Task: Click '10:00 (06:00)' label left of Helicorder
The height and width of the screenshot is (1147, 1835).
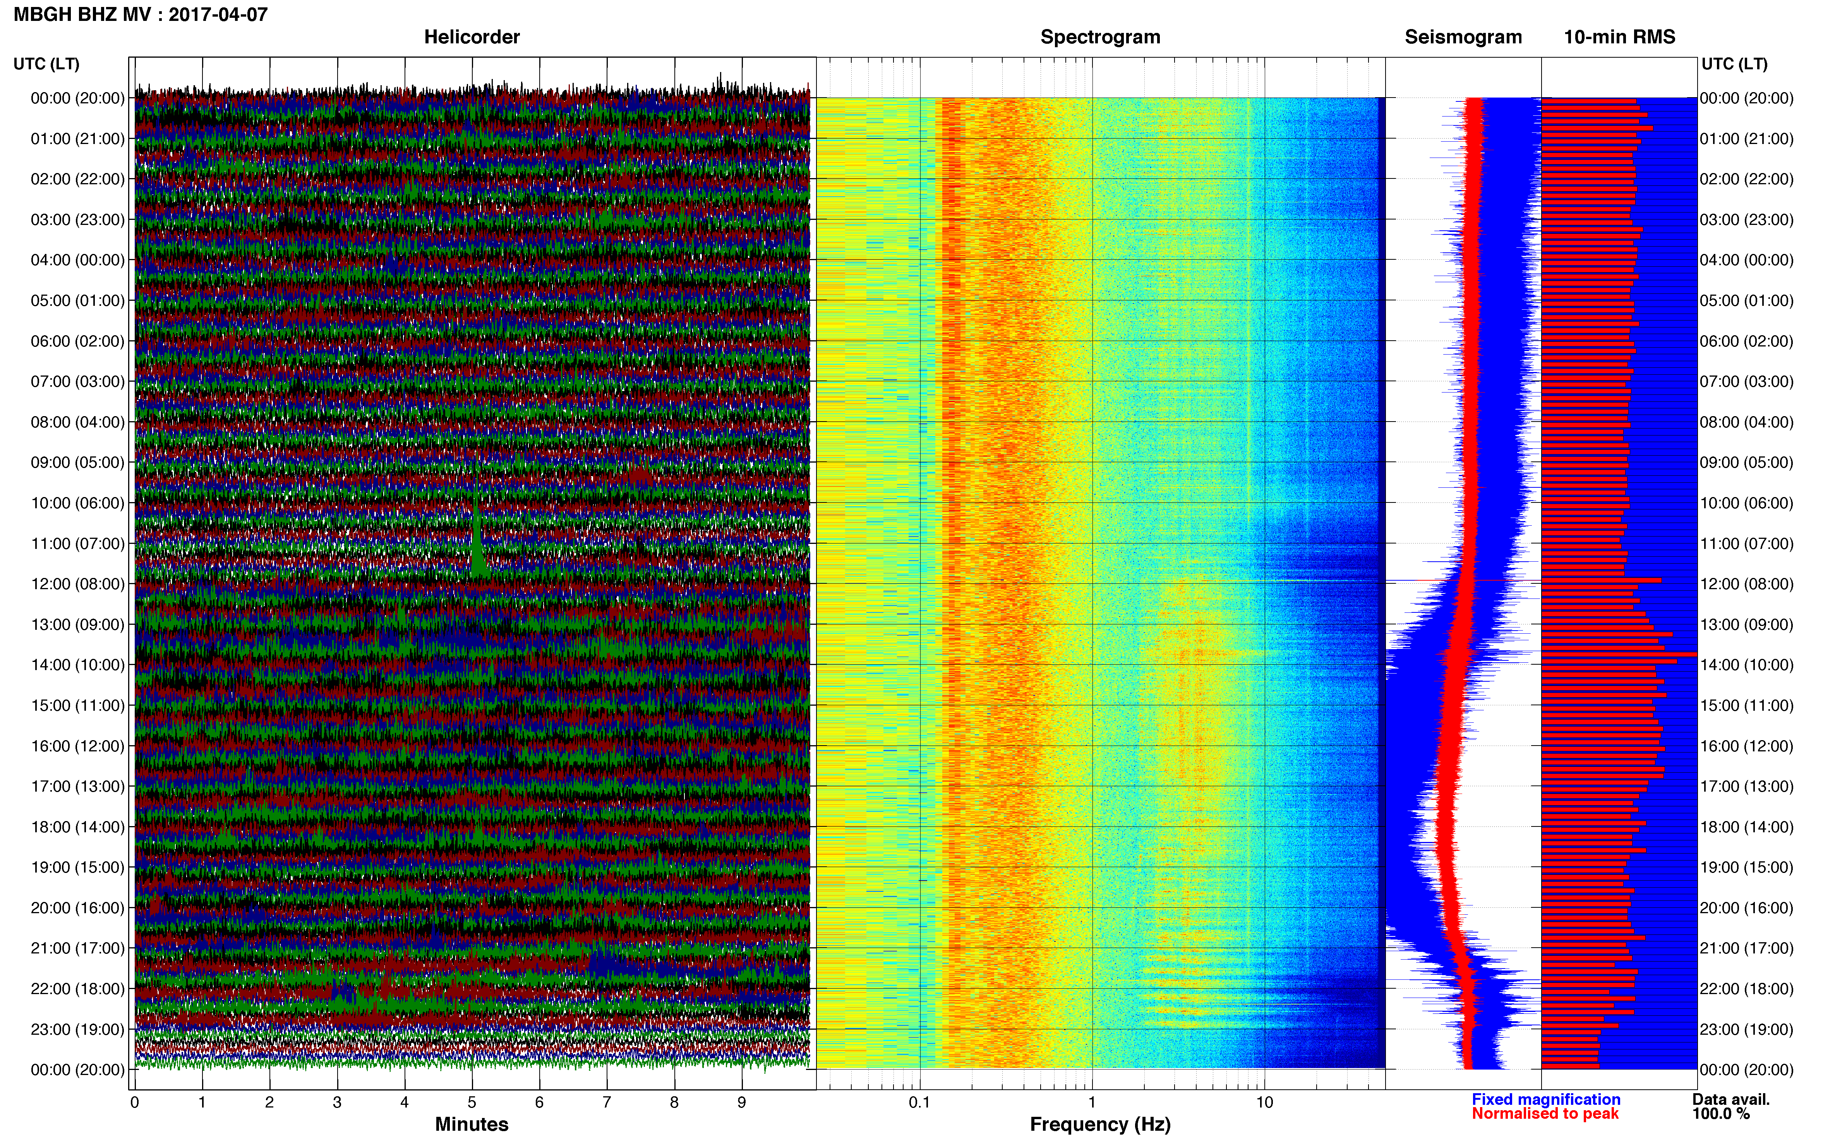Action: (77, 503)
